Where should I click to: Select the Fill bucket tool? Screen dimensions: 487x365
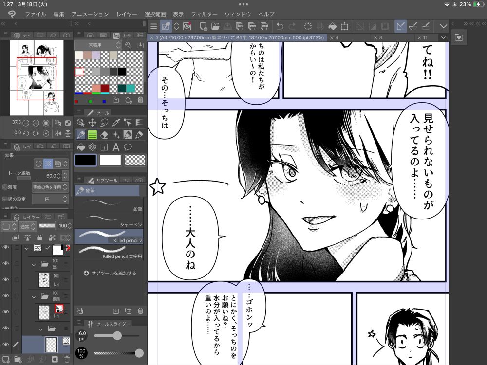point(80,147)
